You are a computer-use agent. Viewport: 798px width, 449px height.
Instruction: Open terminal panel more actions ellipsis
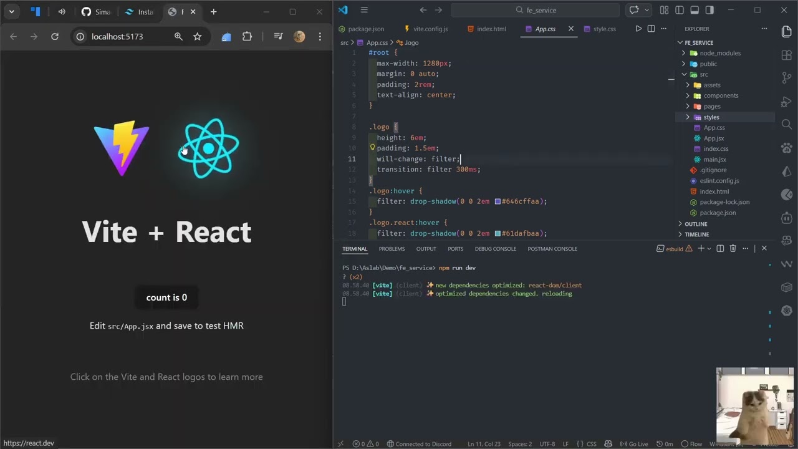(x=746, y=248)
